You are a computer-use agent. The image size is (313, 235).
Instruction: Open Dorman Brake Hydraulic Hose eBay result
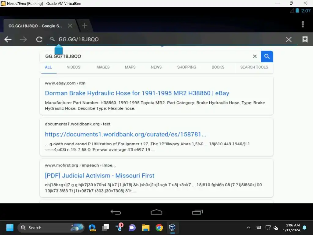(x=137, y=93)
